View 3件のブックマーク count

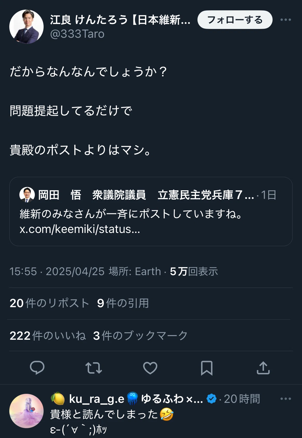click(140, 336)
